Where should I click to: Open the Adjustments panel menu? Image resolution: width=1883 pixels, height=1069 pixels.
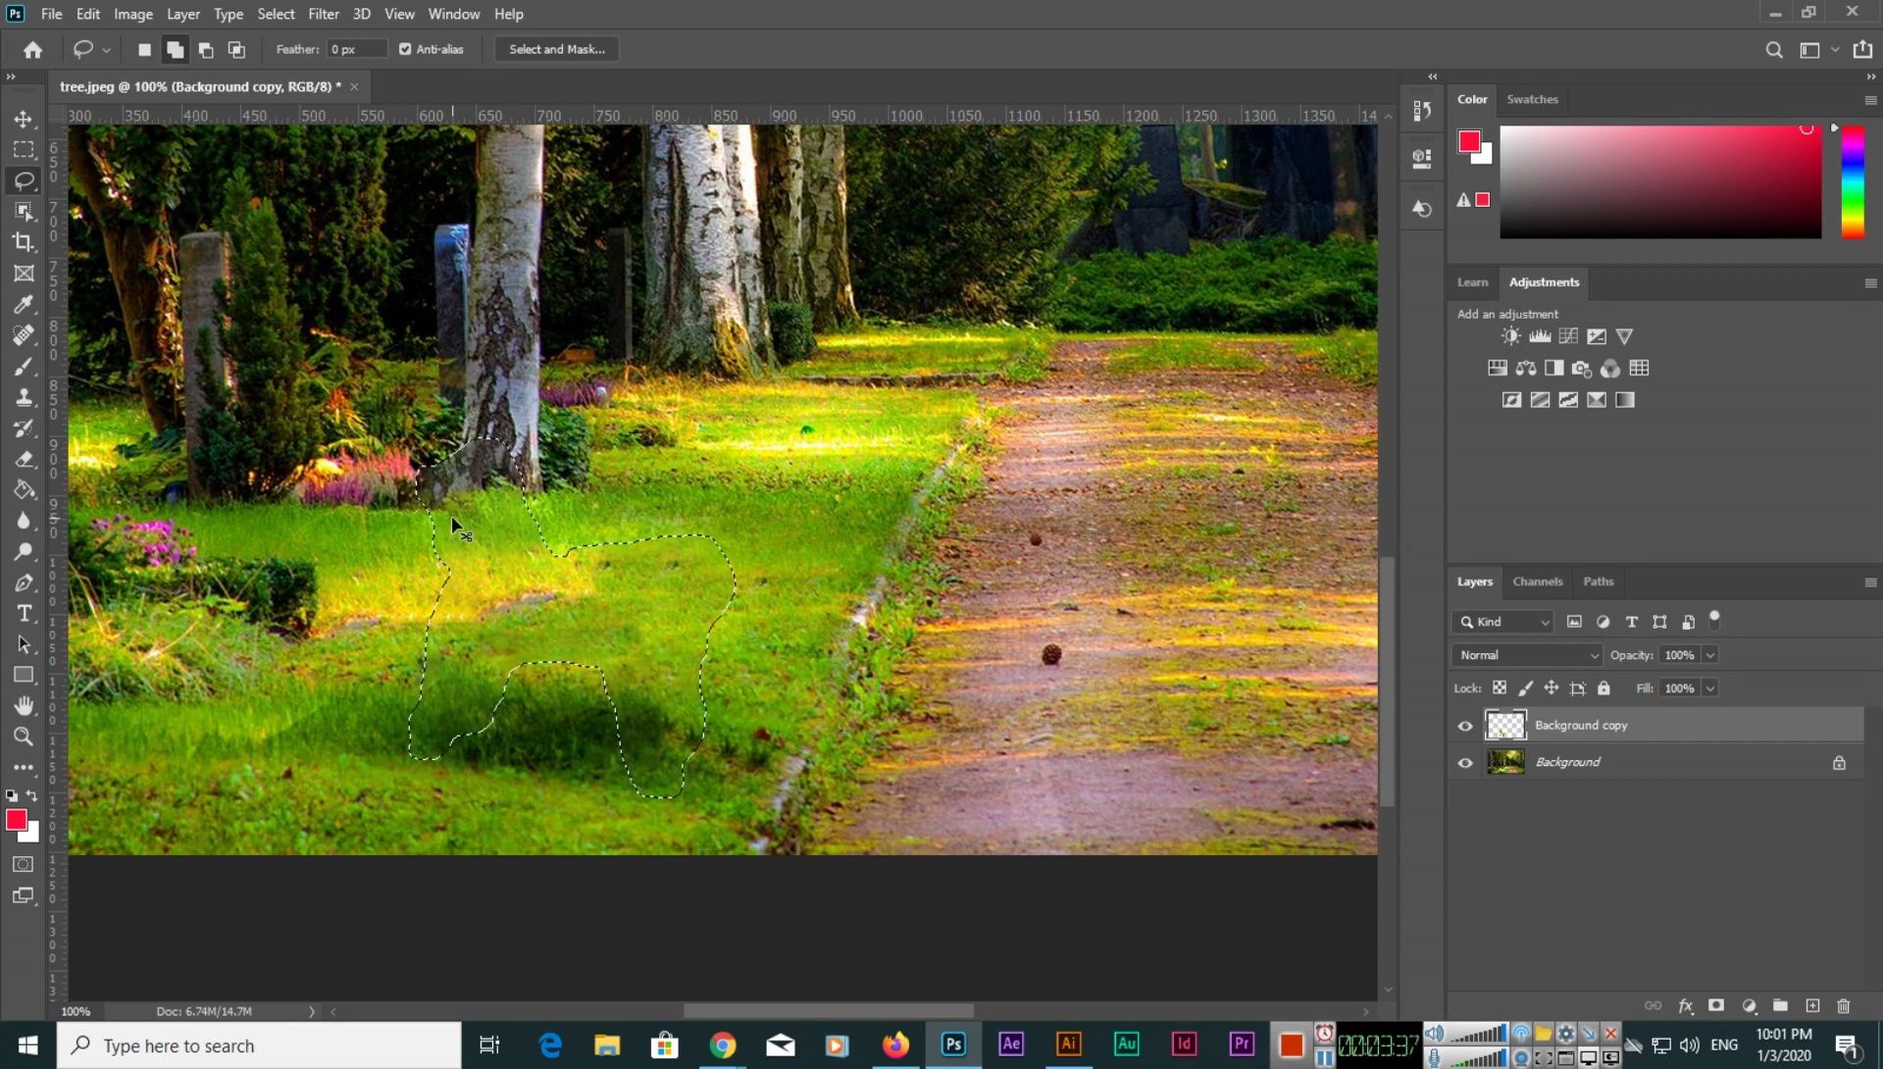coord(1870,283)
